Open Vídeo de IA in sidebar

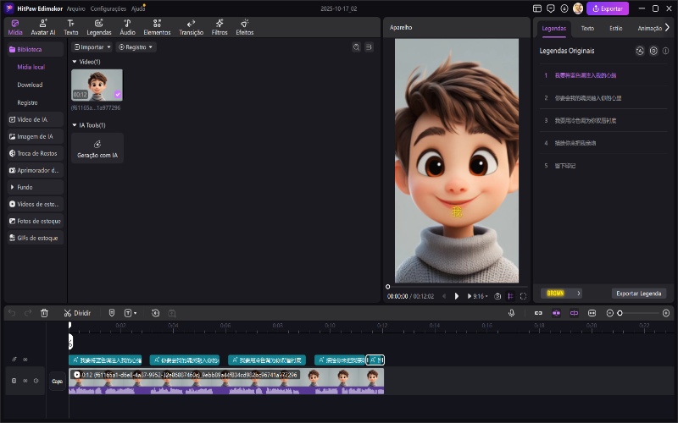(x=35, y=119)
